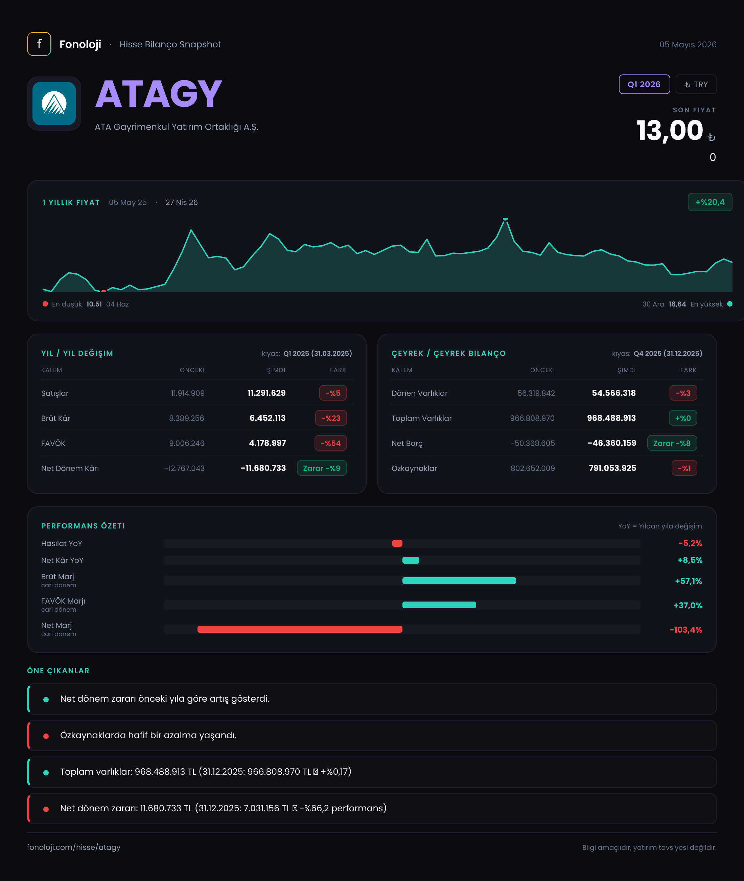The width and height of the screenshot is (744, 881).
Task: Click the FAVÖK -%54 badge
Action: [331, 443]
